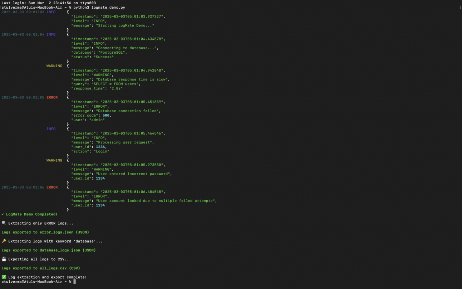Click the purple INFO label on the first log entry

tap(51, 12)
